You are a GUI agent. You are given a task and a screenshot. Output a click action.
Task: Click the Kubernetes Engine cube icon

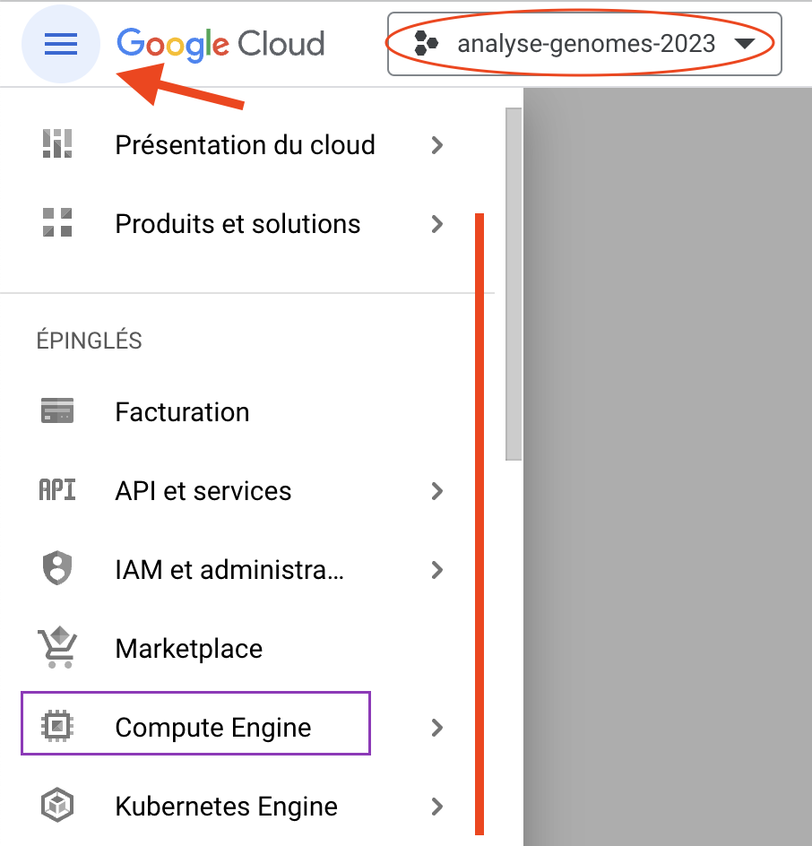(57, 806)
